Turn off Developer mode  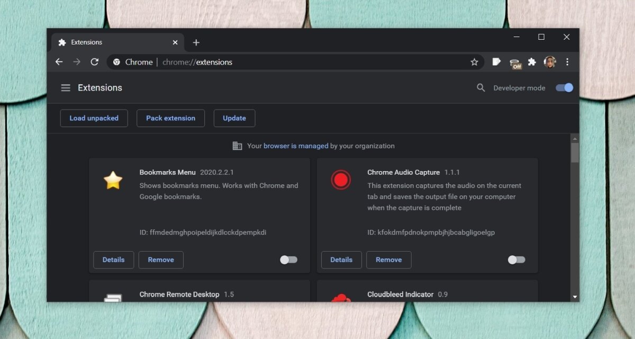pos(564,87)
